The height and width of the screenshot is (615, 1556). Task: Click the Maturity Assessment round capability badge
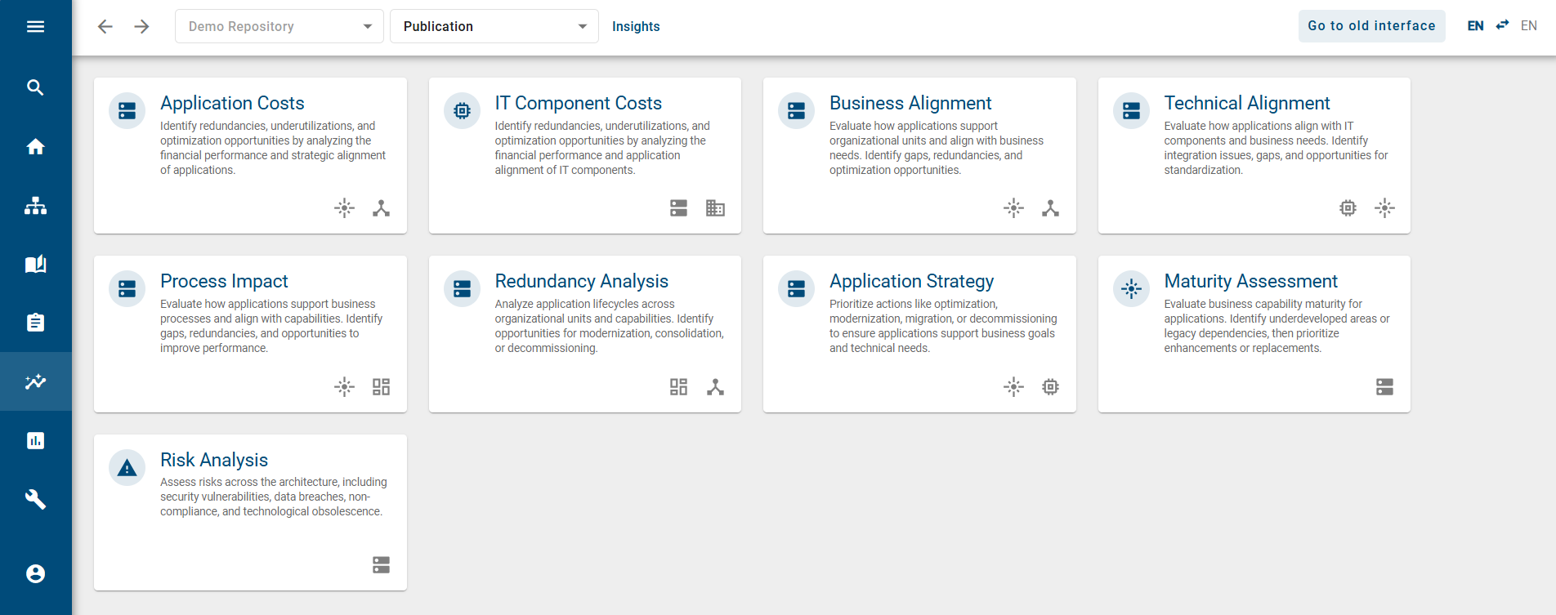(1131, 289)
